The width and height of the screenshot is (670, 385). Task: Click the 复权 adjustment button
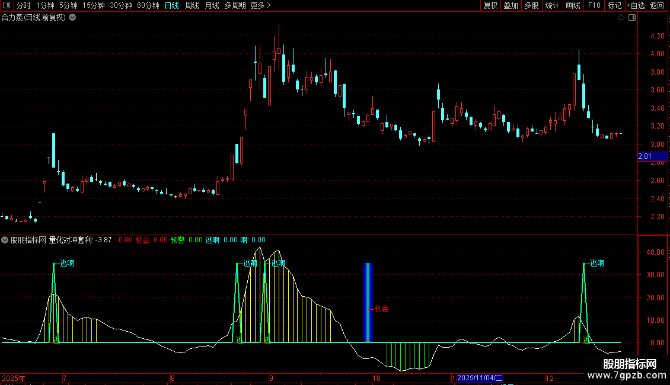click(490, 5)
